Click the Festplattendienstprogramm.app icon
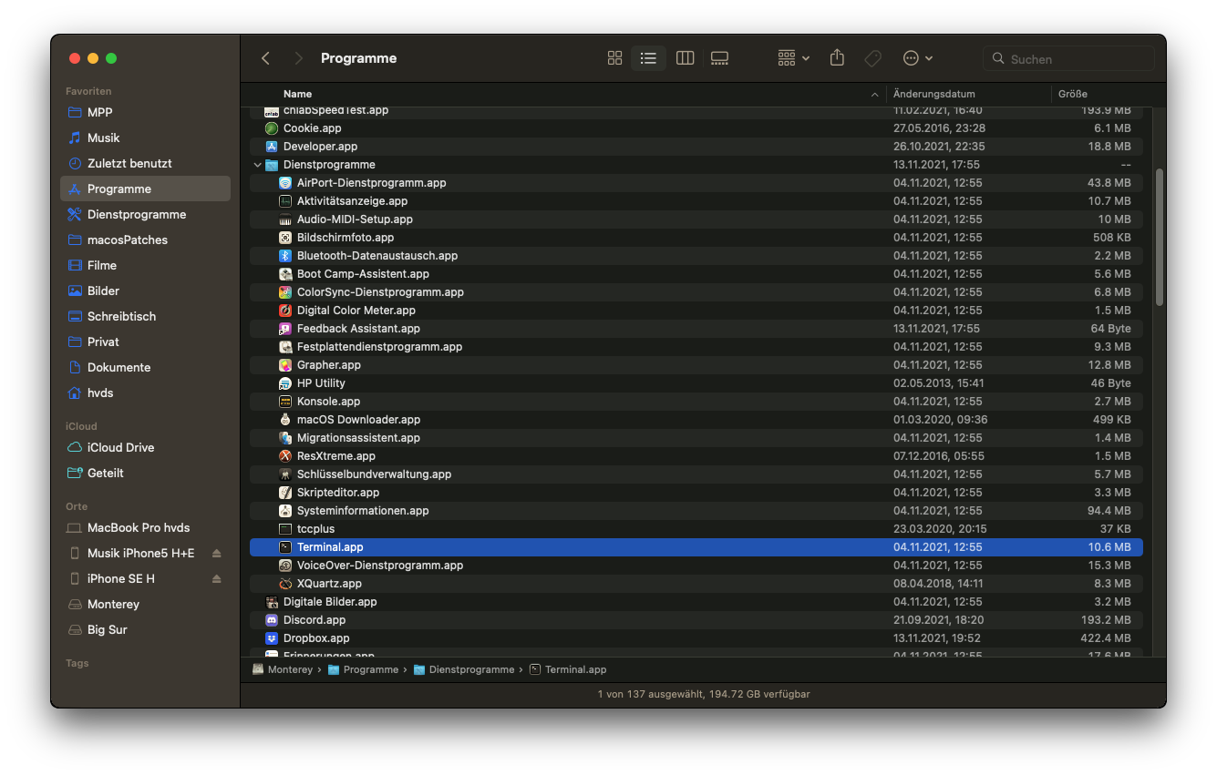This screenshot has width=1217, height=775. point(285,347)
